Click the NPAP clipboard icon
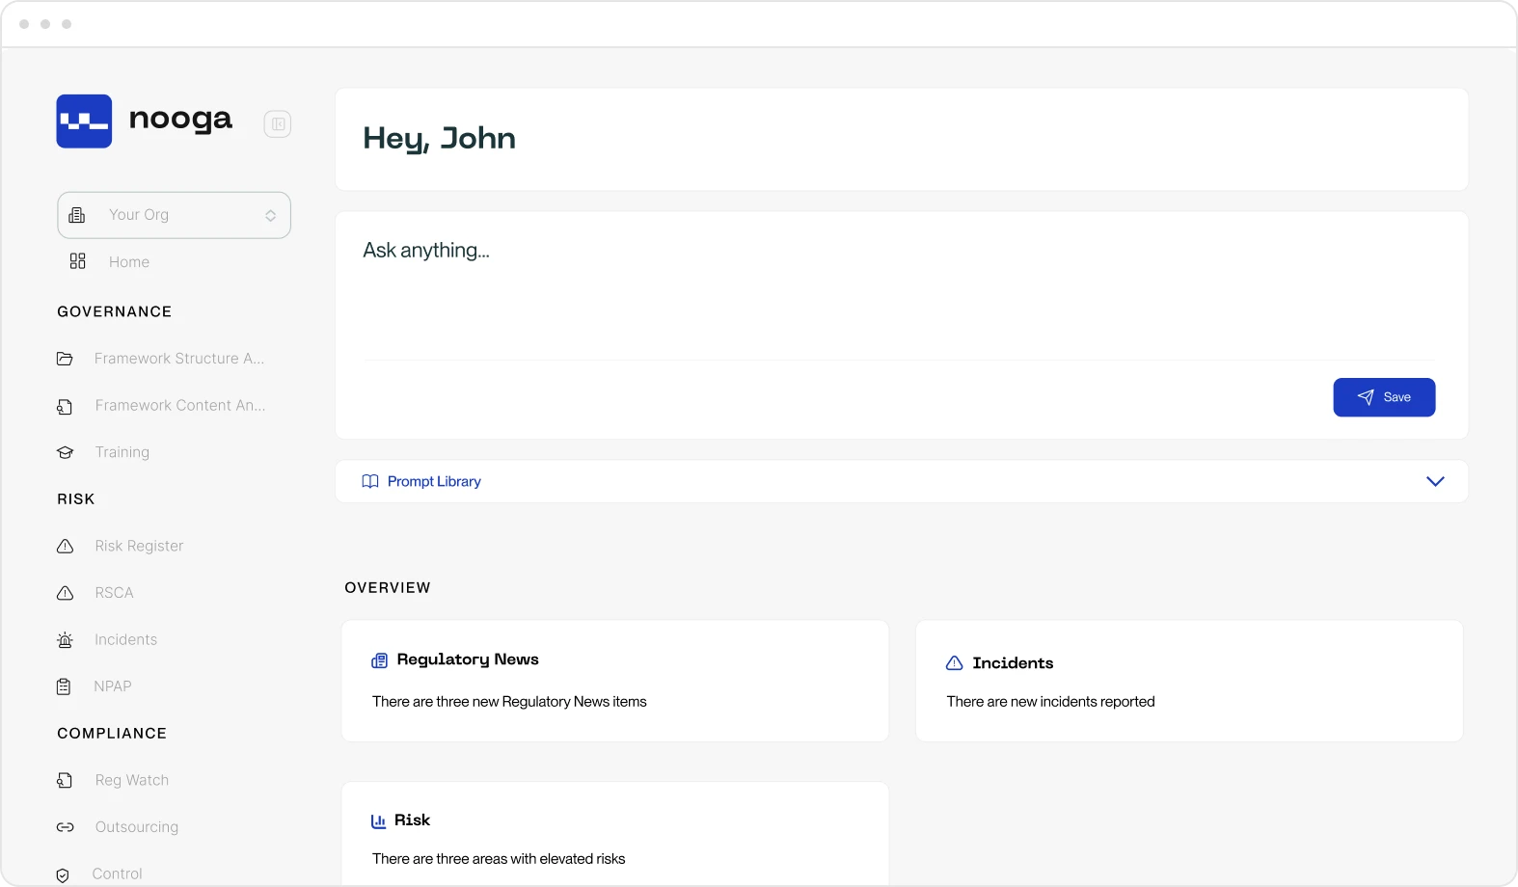 click(64, 686)
